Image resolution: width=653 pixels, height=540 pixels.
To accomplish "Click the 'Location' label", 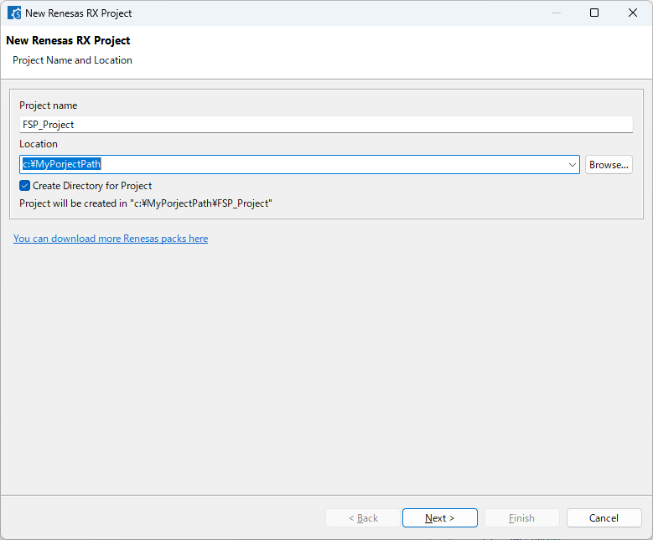I will 39,144.
